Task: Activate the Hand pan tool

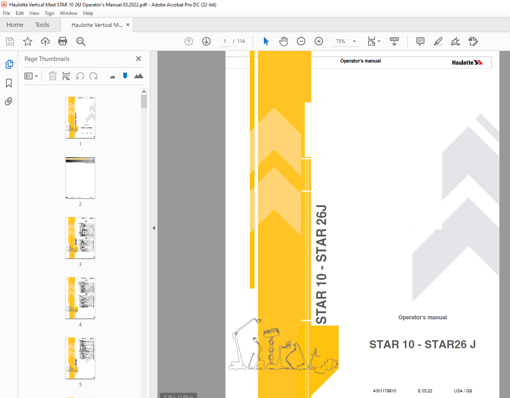Action: [284, 41]
